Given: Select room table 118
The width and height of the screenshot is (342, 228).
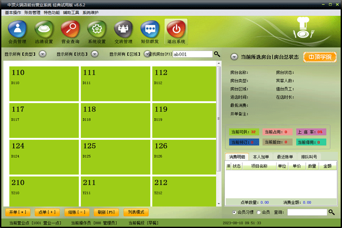Looking at the screenshot, I should tap(115, 120).
